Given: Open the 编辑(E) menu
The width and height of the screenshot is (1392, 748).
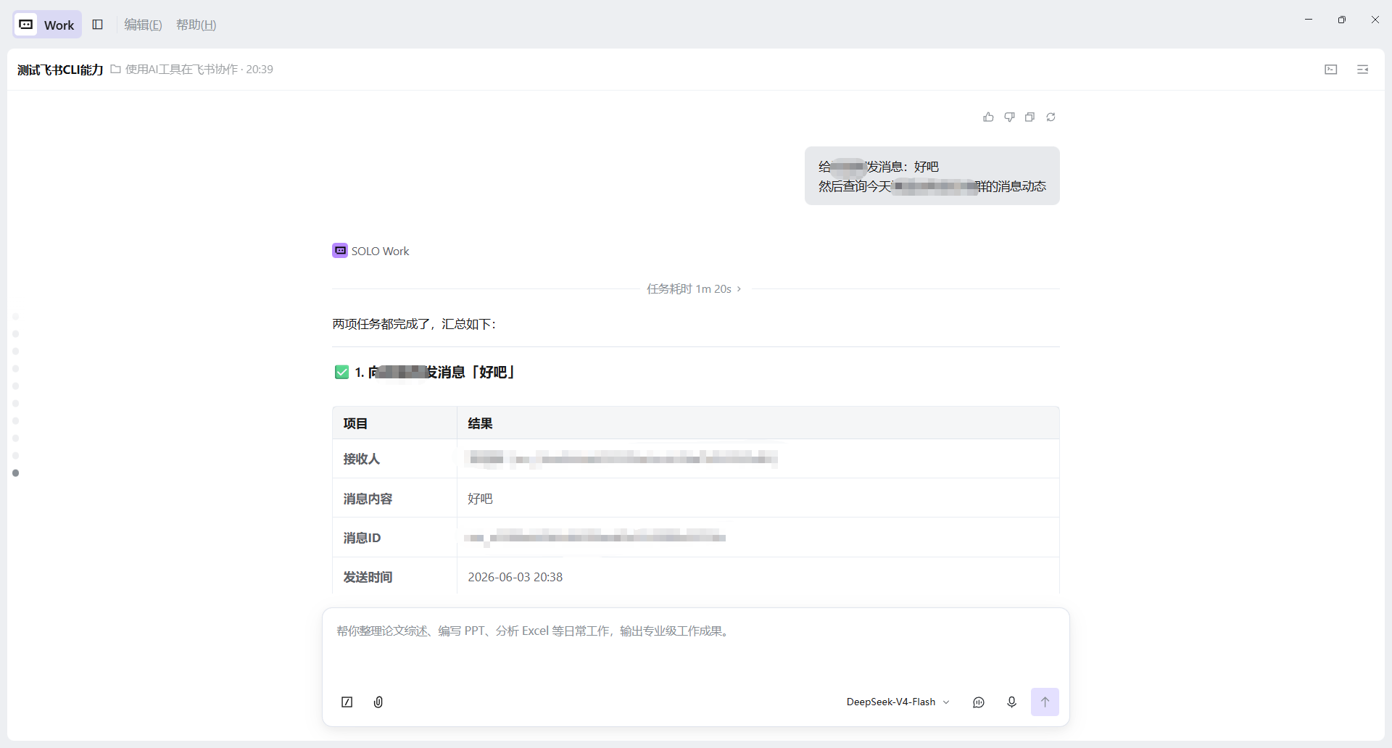Looking at the screenshot, I should (x=143, y=25).
